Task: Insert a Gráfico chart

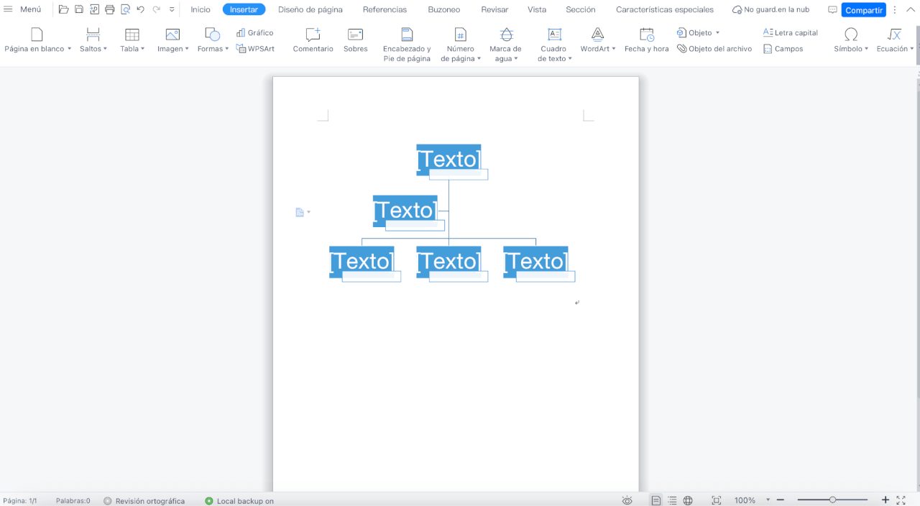Action: 255,33
